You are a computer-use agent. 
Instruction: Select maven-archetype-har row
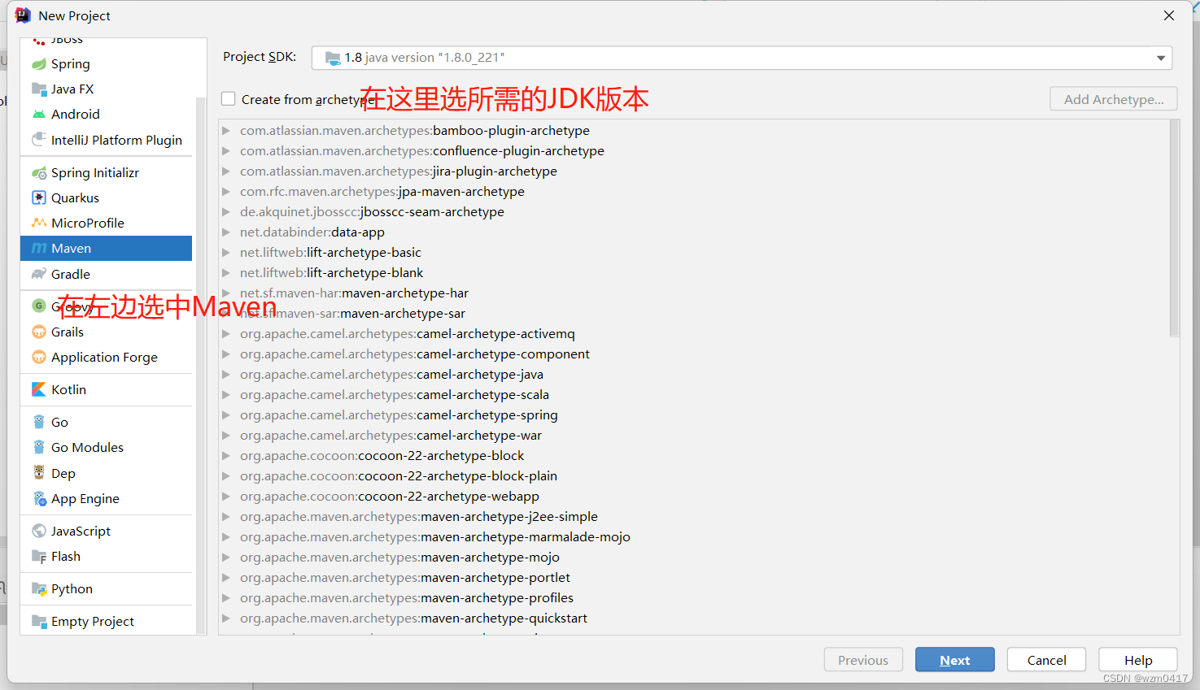click(x=694, y=293)
